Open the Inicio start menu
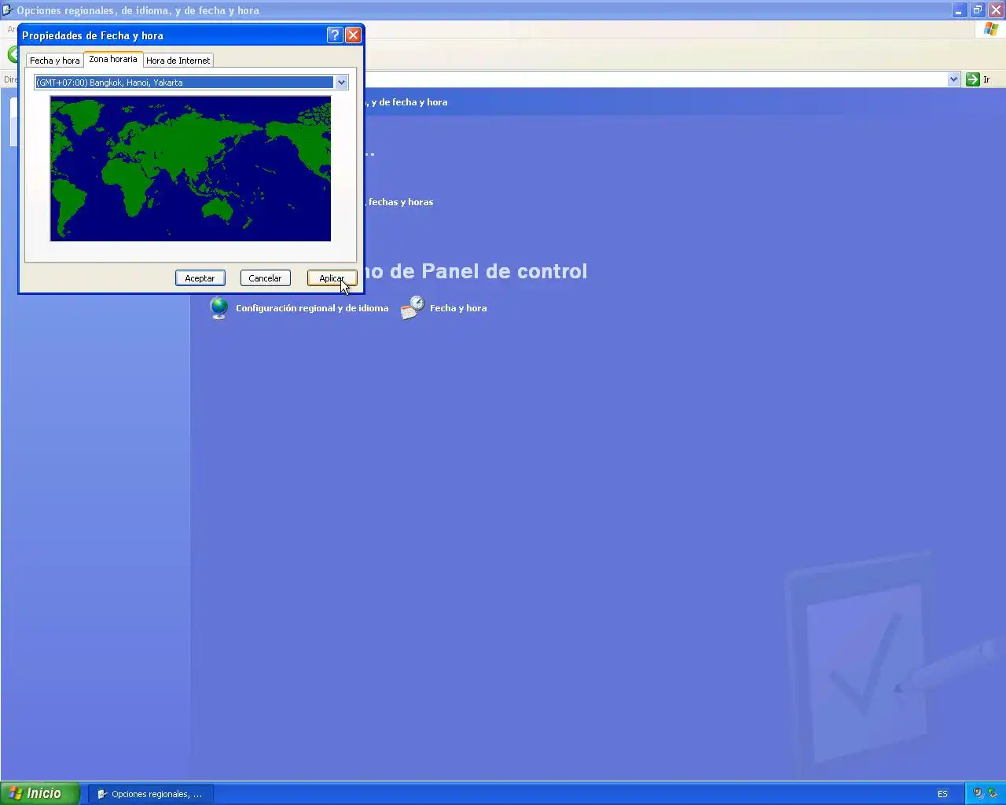Screen dimensions: 1006x805 pyautogui.click(x=40, y=794)
